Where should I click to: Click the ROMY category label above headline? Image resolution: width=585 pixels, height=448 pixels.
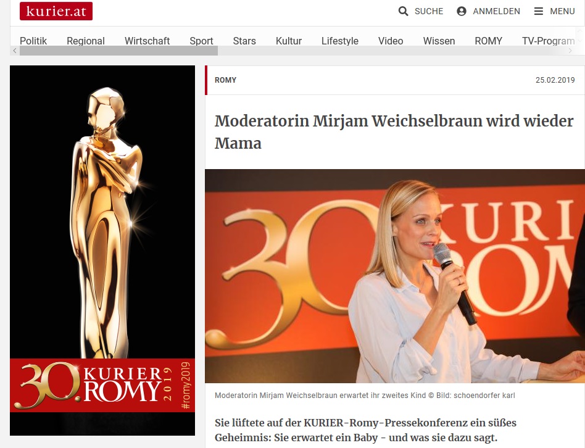point(225,80)
